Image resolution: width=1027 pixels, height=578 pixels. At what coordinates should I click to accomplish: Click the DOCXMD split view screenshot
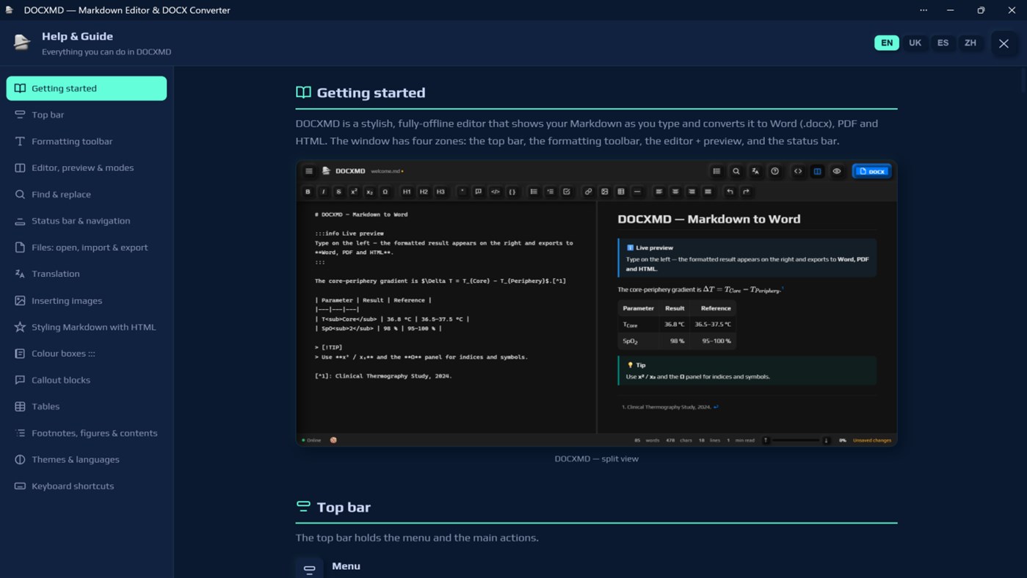(x=596, y=303)
